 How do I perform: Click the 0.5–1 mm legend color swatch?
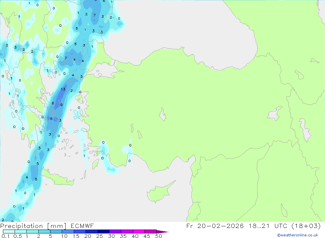pyautogui.click(x=21, y=232)
